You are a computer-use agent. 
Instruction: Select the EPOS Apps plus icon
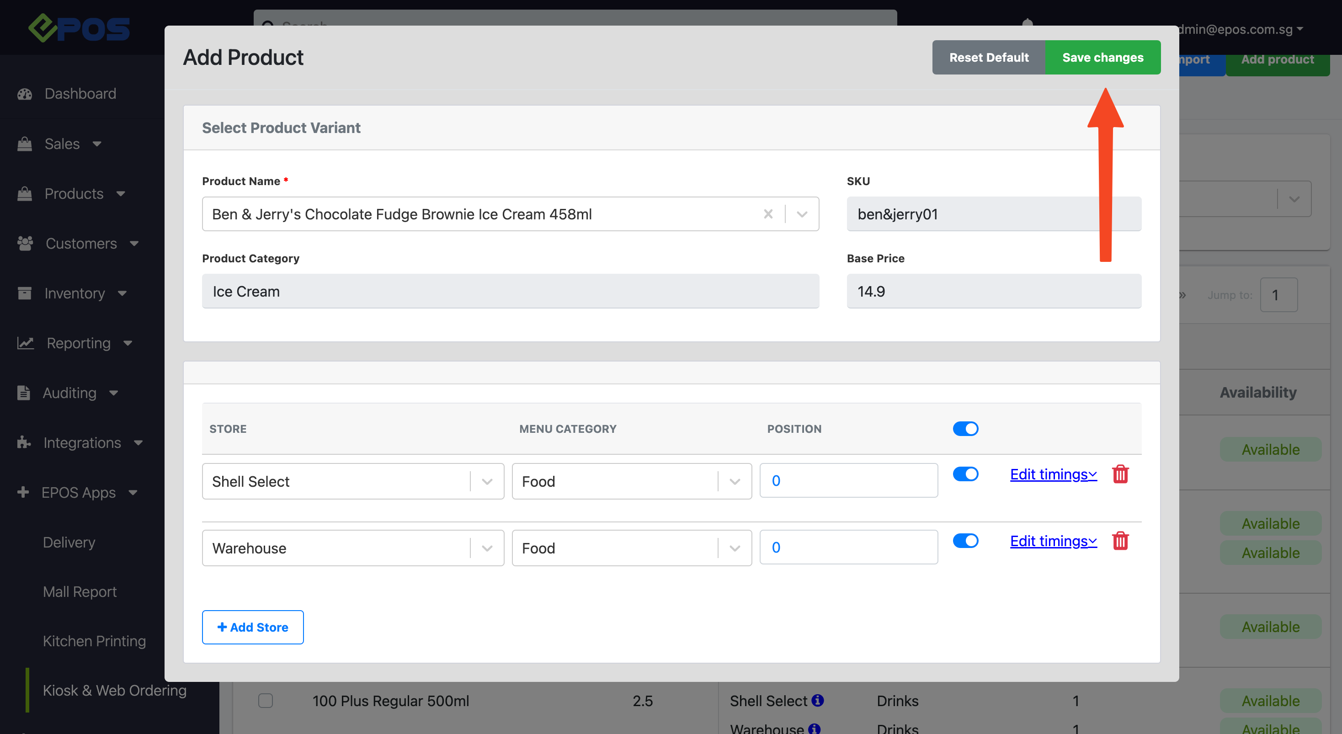tap(23, 492)
